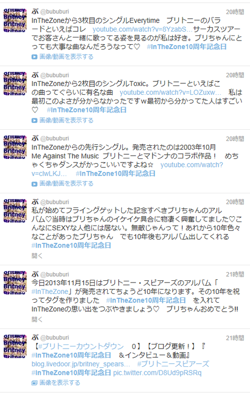Open the youtube.com/watch?v=8YzabS link
Screen dimensions: 250x395
tap(142, 29)
